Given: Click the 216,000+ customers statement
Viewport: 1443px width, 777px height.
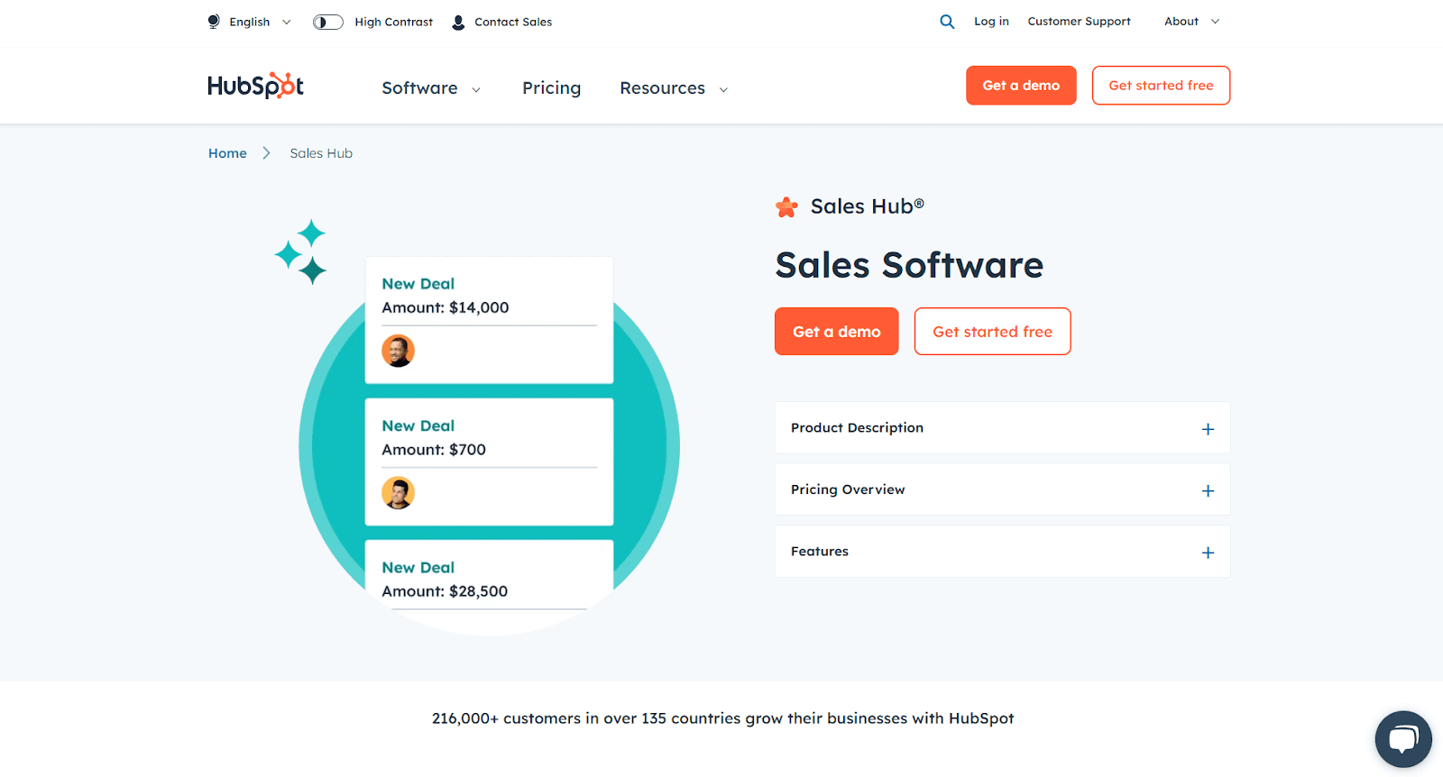Looking at the screenshot, I should (723, 718).
